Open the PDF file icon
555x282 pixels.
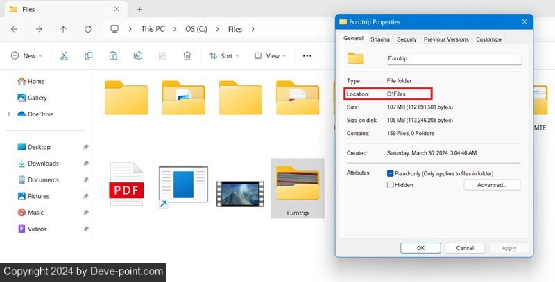pos(126,185)
